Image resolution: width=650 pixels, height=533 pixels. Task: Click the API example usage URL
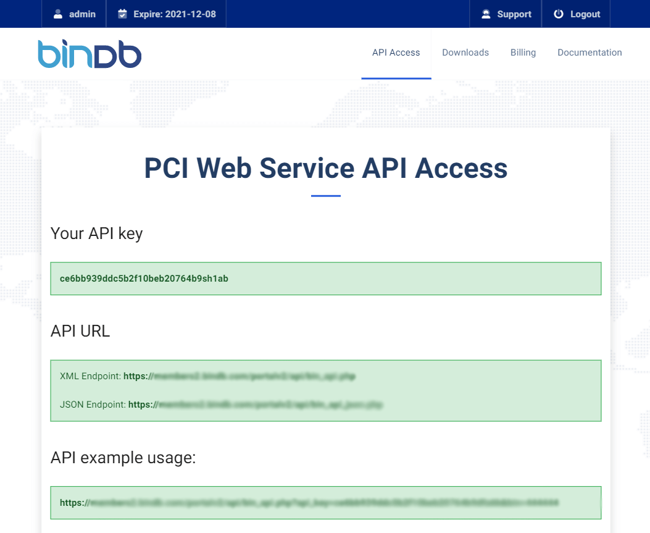click(309, 503)
